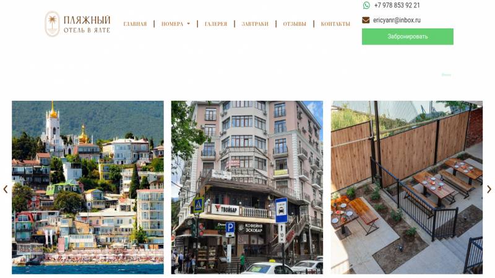Open the seaside town panorama photo
The height and width of the screenshot is (278, 495).
point(88,187)
